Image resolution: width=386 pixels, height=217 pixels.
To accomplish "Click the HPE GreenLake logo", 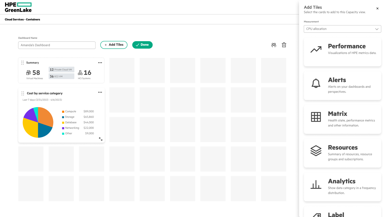I will click(x=18, y=7).
